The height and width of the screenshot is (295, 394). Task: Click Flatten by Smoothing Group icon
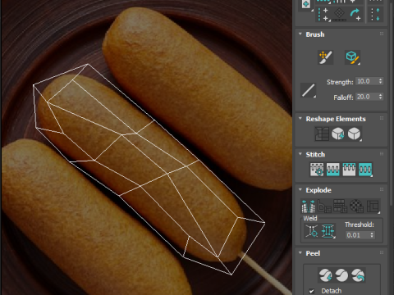coord(341,206)
